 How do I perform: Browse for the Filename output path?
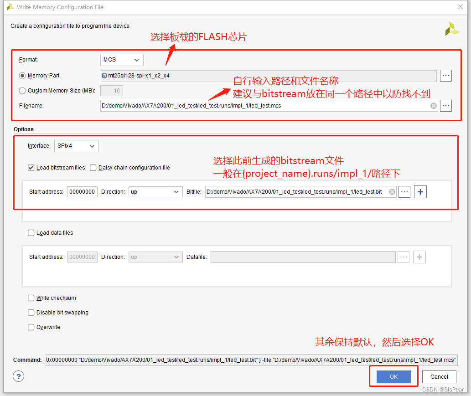(445, 105)
